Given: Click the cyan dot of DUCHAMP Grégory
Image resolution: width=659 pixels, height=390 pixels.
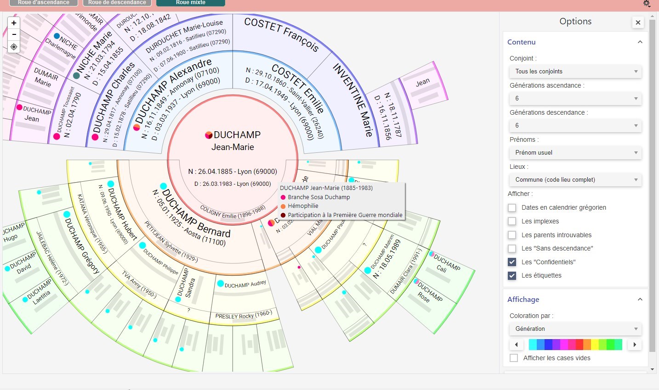Looking at the screenshot, I should point(67,214).
